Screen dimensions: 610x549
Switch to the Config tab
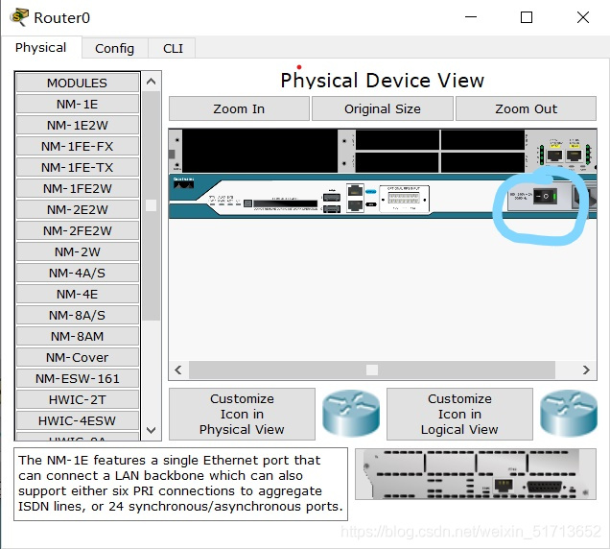pyautogui.click(x=114, y=48)
